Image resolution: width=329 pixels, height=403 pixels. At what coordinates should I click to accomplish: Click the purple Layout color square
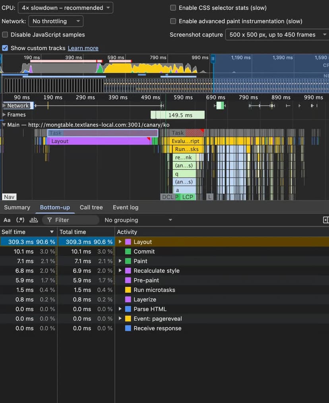click(128, 242)
